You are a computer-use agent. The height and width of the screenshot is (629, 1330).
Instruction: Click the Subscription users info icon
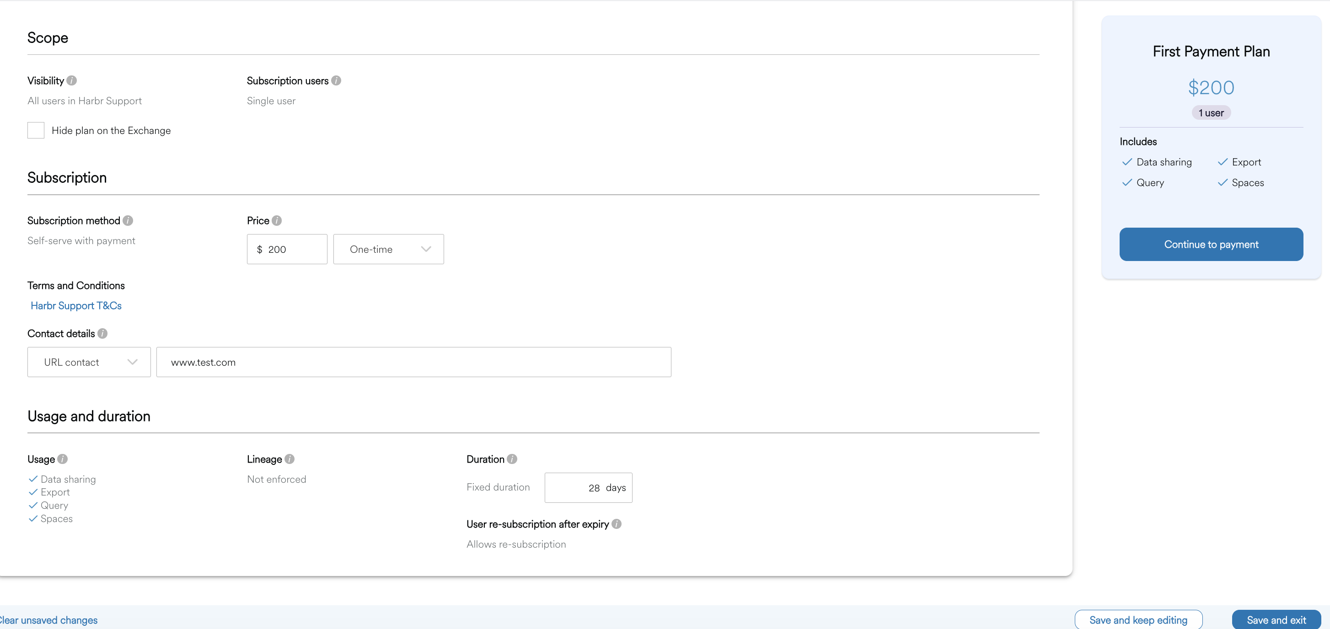click(x=336, y=80)
